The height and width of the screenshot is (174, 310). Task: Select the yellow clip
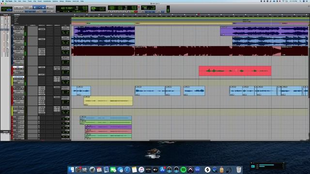click(108, 101)
